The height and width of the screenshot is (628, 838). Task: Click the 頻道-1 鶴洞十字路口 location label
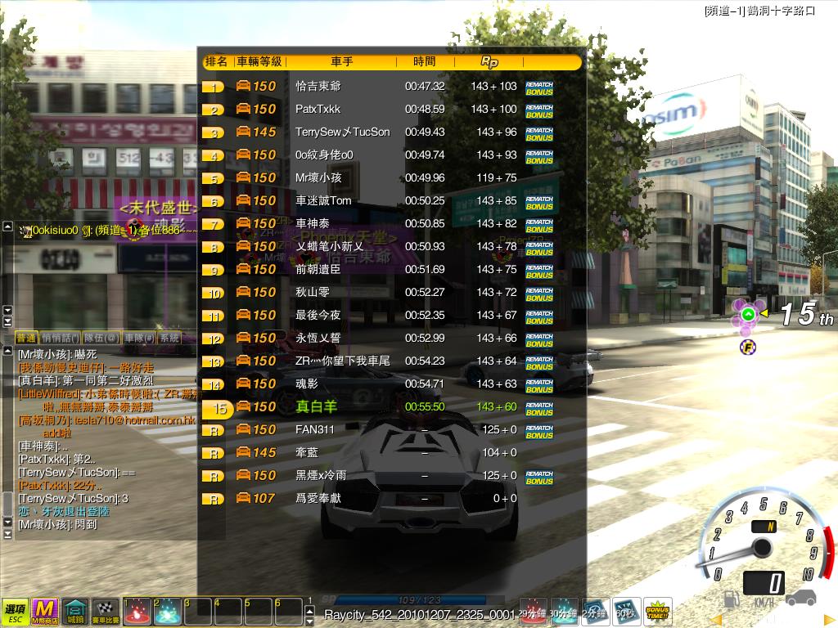[x=759, y=11]
